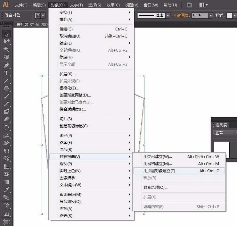Image resolution: width=237 pixels, height=226 pixels.
Task: Activate the Rotate tool
Action: 6,128
